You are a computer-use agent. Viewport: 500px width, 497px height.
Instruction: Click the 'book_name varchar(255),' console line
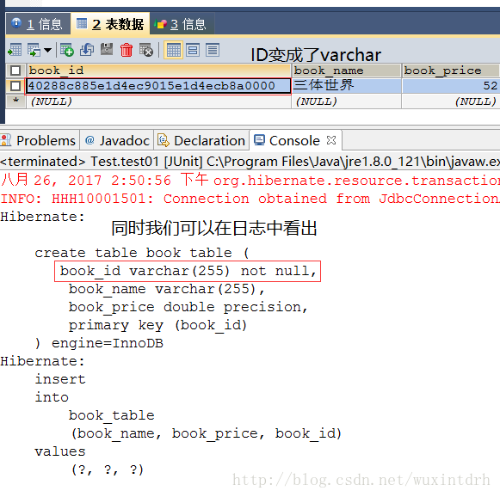point(166,289)
